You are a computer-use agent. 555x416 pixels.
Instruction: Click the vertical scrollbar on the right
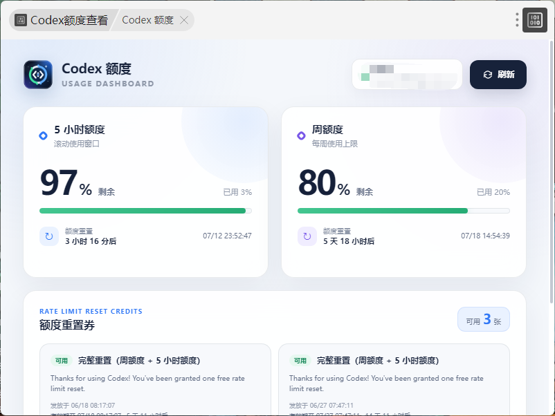552,172
